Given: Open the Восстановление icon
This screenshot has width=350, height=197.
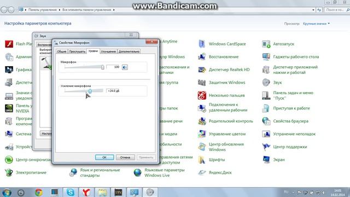Looking at the screenshot, I should (202, 57).
